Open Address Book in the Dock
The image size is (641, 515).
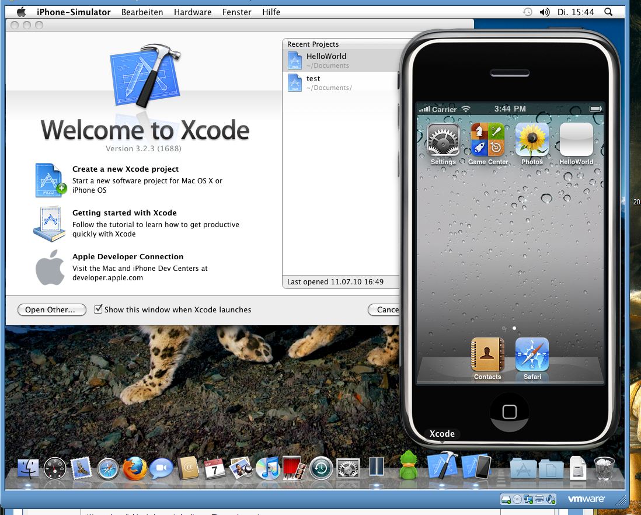[188, 468]
